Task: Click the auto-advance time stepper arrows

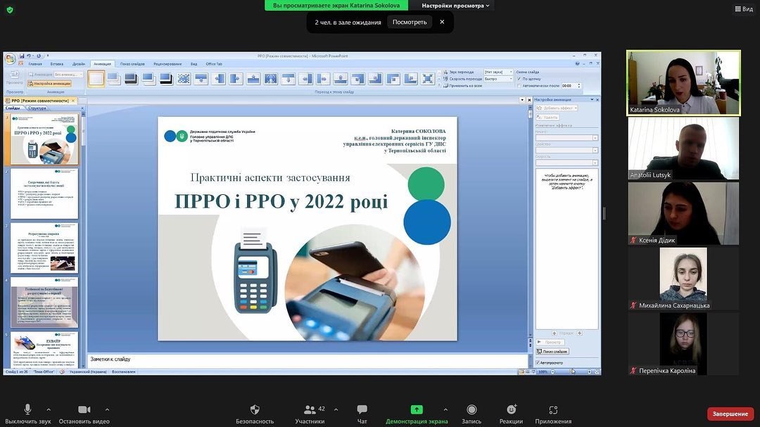Action: coord(578,86)
